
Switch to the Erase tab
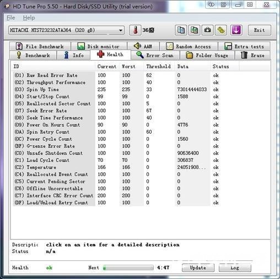point(252,55)
